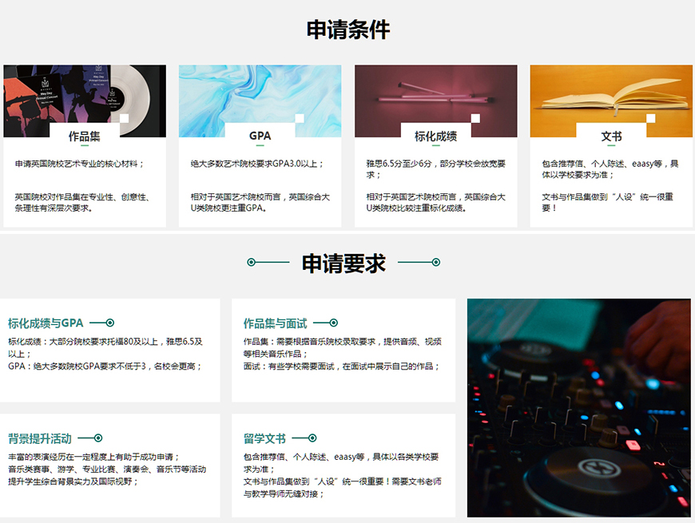Expand the 背景提升活动 section via its arrow
The height and width of the screenshot is (523, 695).
click(x=98, y=438)
